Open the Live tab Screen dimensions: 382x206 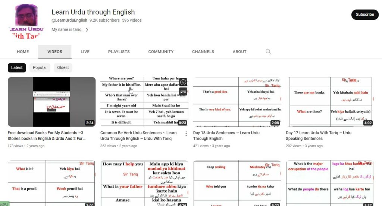85,52
